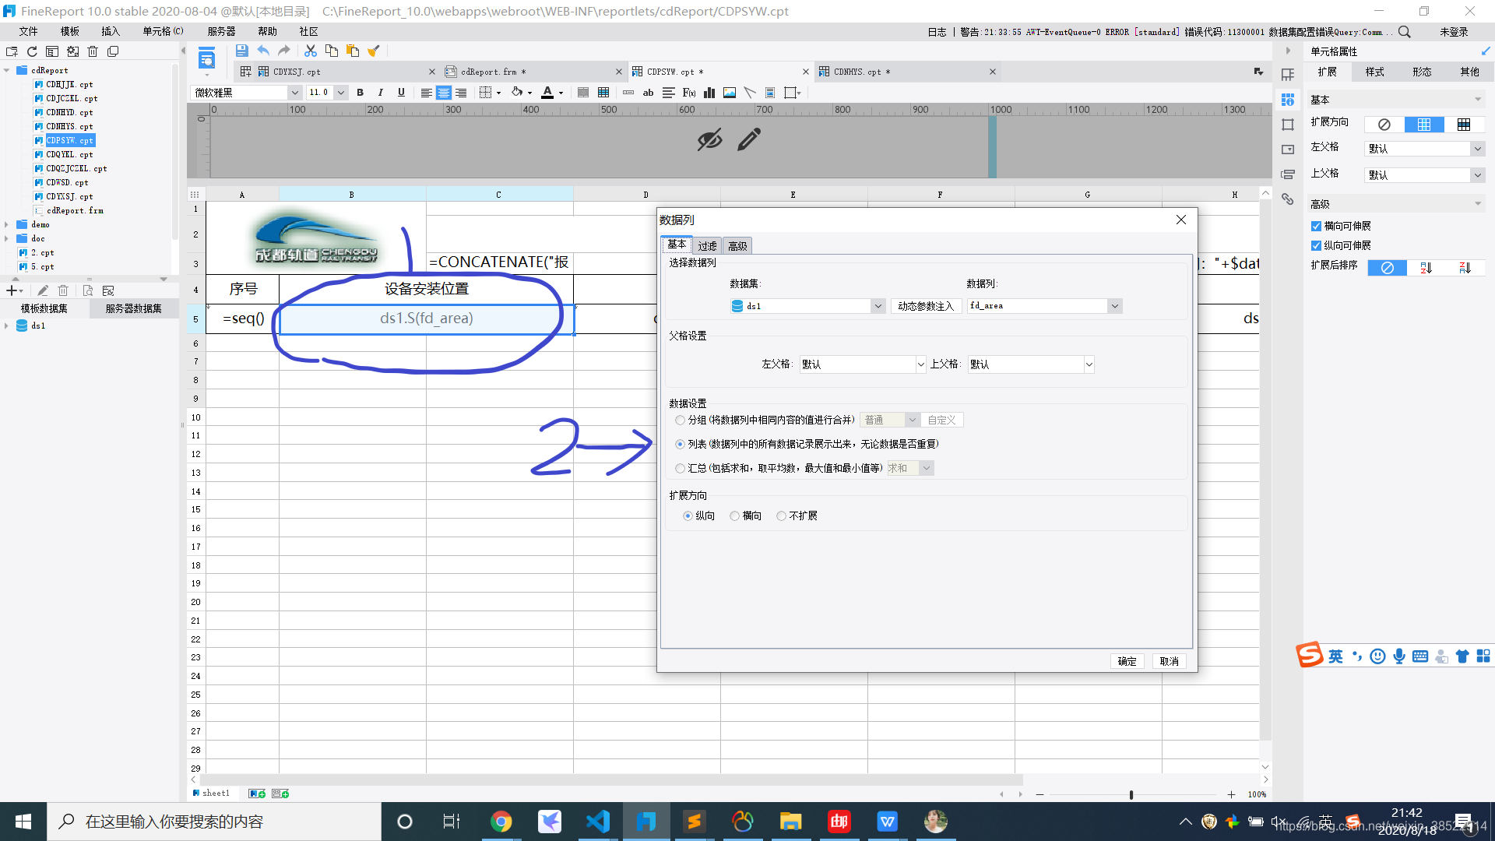Click the insert formula Fx icon

(688, 93)
